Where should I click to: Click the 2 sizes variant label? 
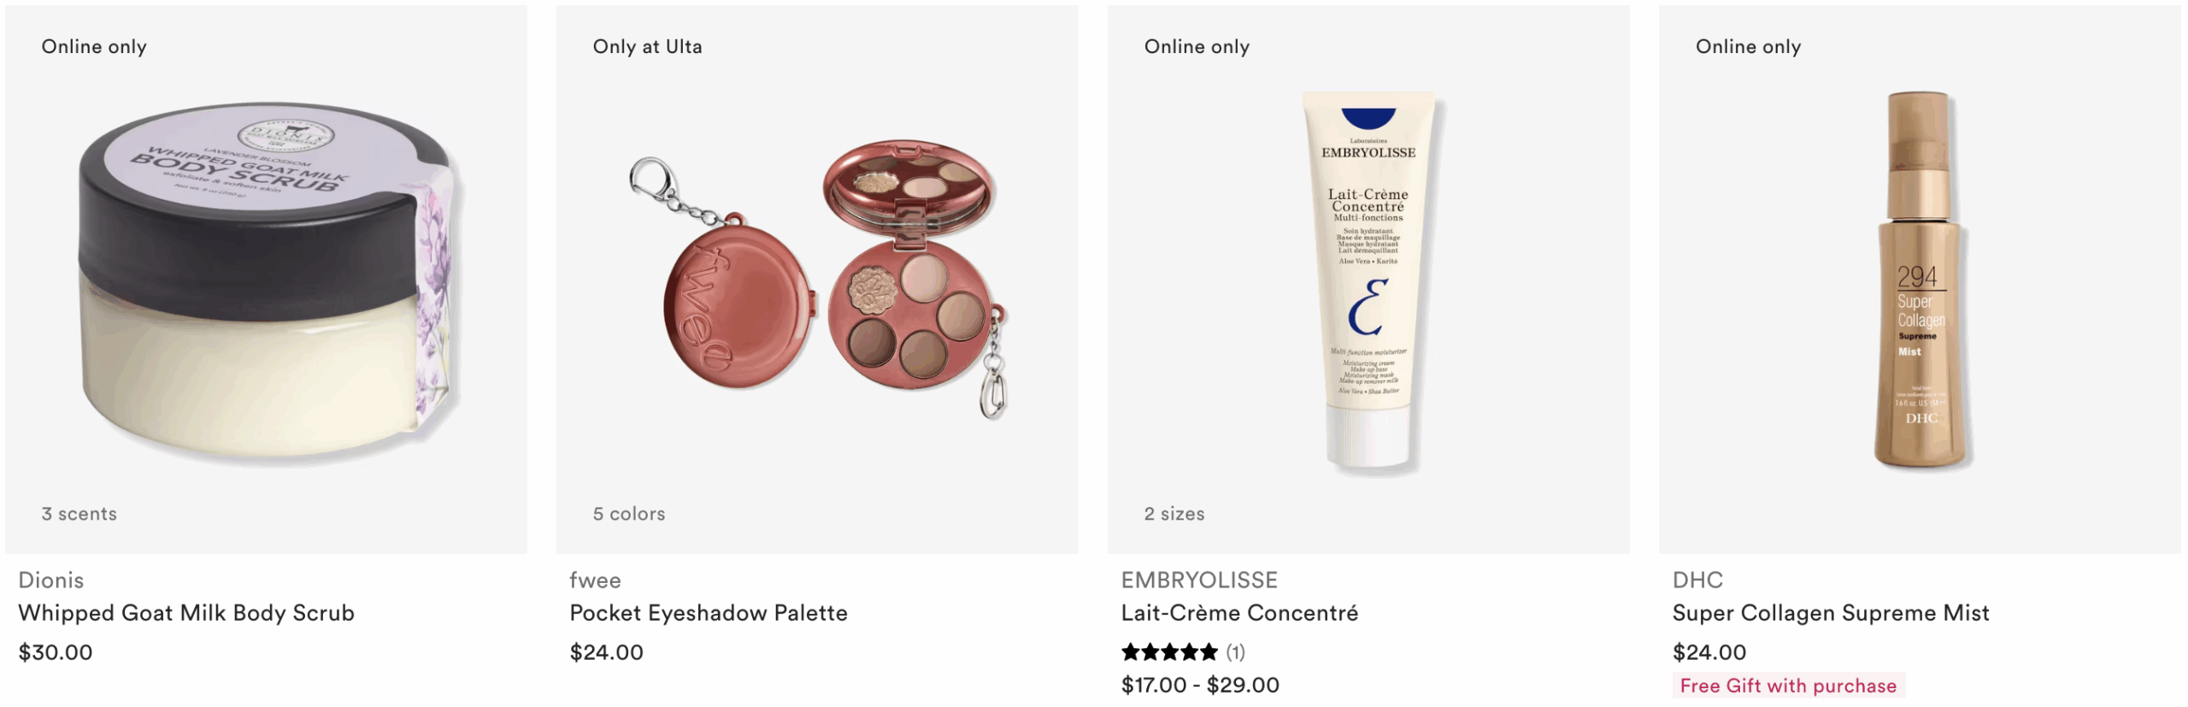pos(1174,514)
